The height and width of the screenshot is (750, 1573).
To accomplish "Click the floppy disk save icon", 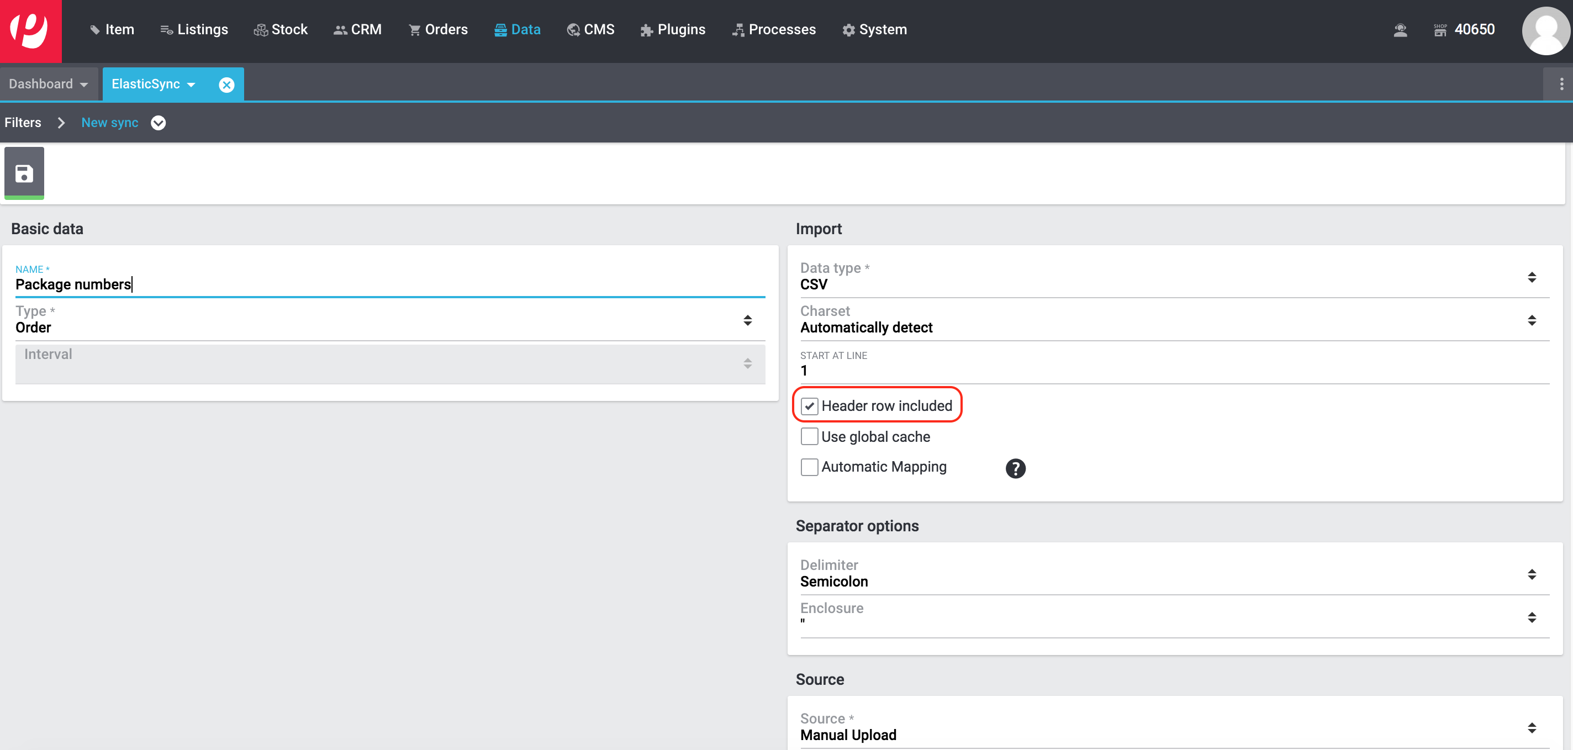I will (24, 173).
